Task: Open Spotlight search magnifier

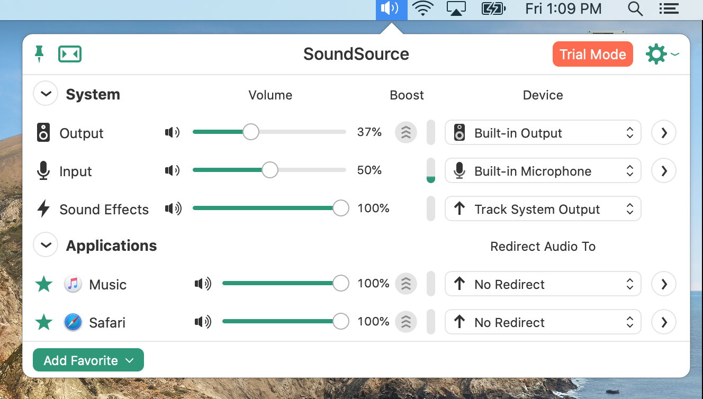Action: coord(635,9)
